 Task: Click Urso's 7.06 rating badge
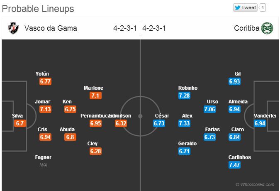pos(209,109)
